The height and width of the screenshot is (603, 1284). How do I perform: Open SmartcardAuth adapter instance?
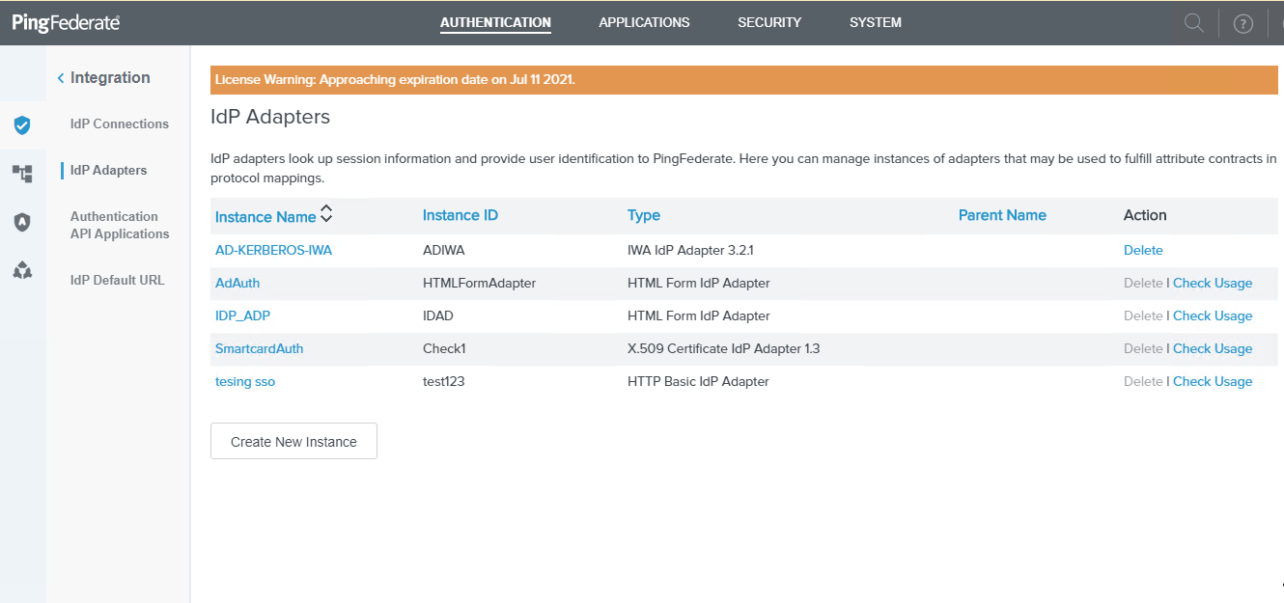tap(260, 348)
